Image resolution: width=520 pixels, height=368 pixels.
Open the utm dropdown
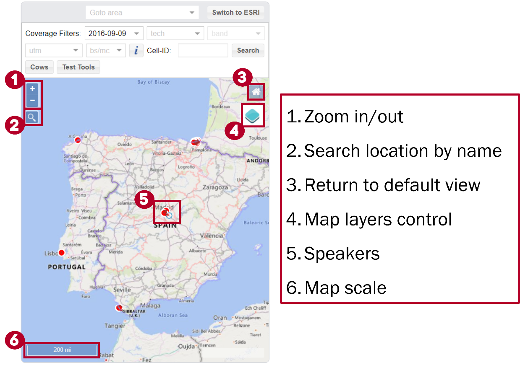(53, 51)
